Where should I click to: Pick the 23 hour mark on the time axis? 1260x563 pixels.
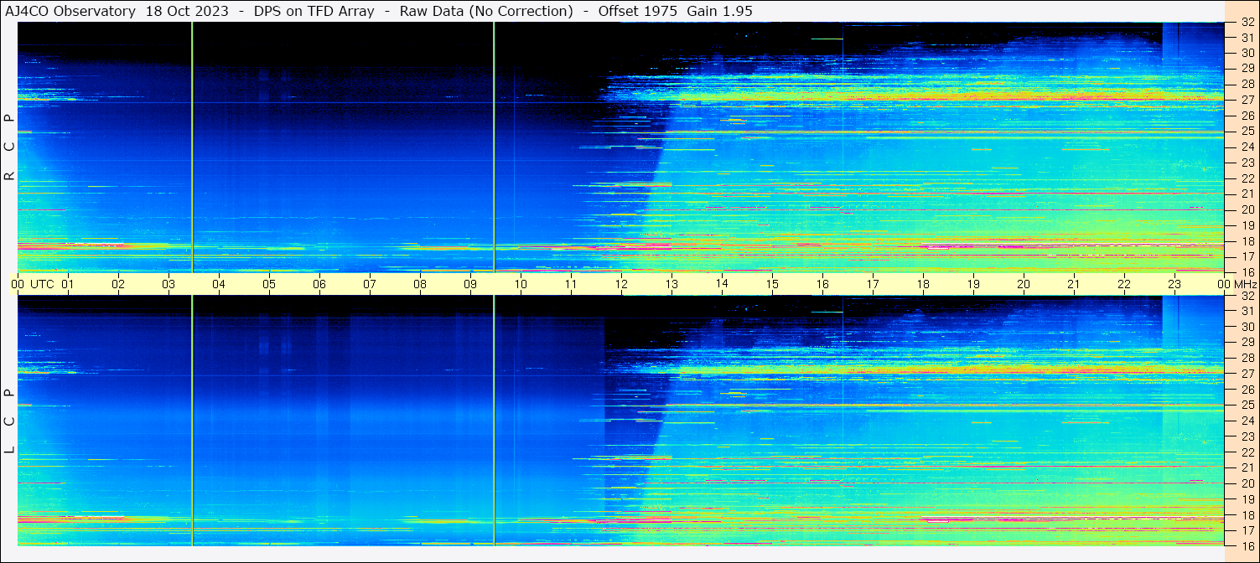(1174, 284)
